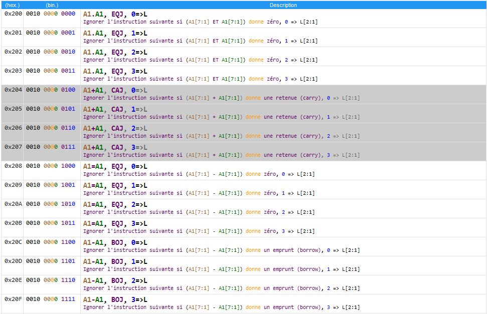The image size is (487, 314).
Task: Select hex address 0x207
Action: (13, 147)
